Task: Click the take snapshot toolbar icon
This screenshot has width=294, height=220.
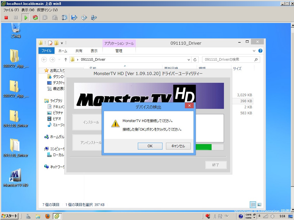Action: 45,17
